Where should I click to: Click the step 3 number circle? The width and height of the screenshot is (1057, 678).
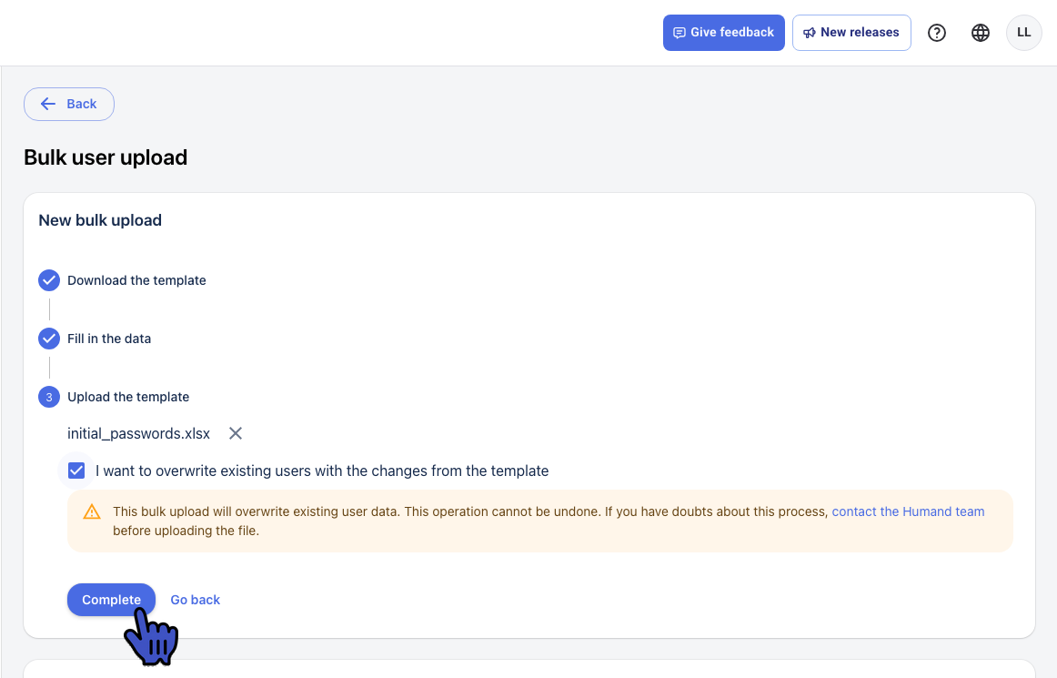tap(49, 397)
